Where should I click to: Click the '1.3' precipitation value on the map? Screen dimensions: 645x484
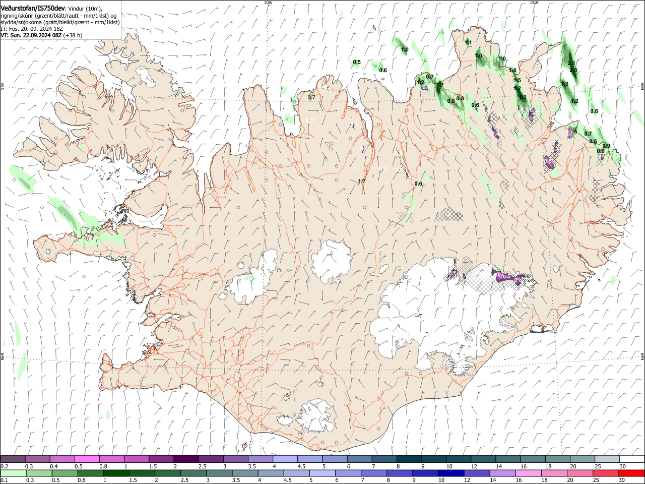pos(564,84)
